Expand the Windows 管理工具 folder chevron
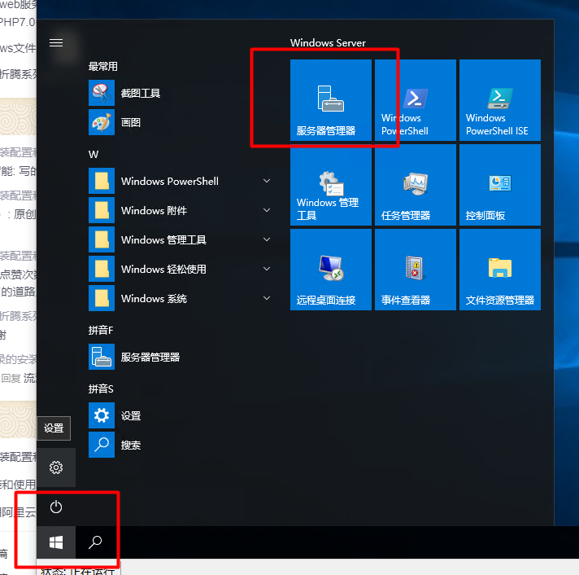 coord(267,239)
